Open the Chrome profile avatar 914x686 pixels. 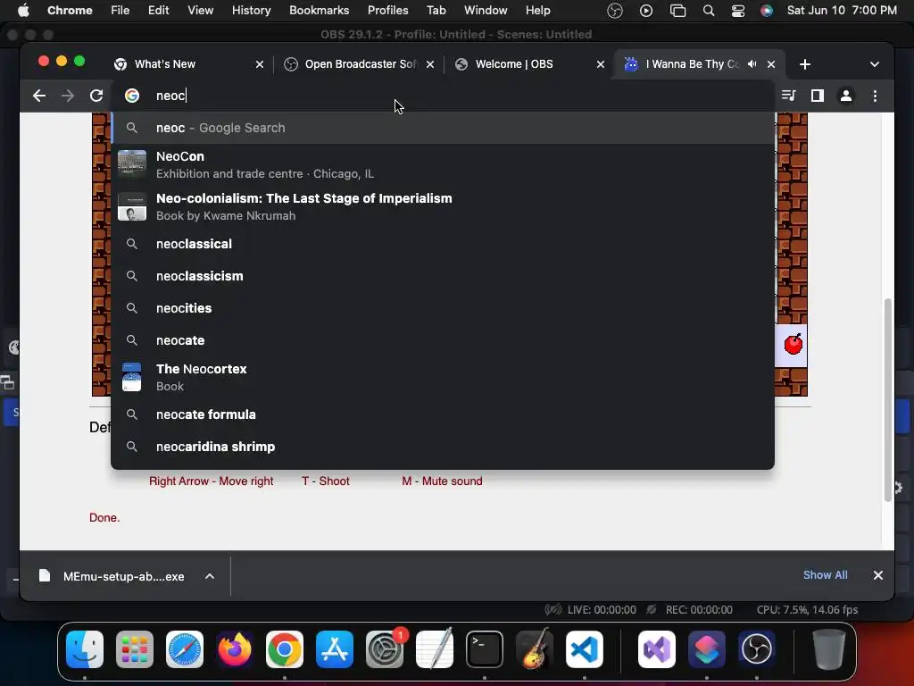tap(846, 96)
